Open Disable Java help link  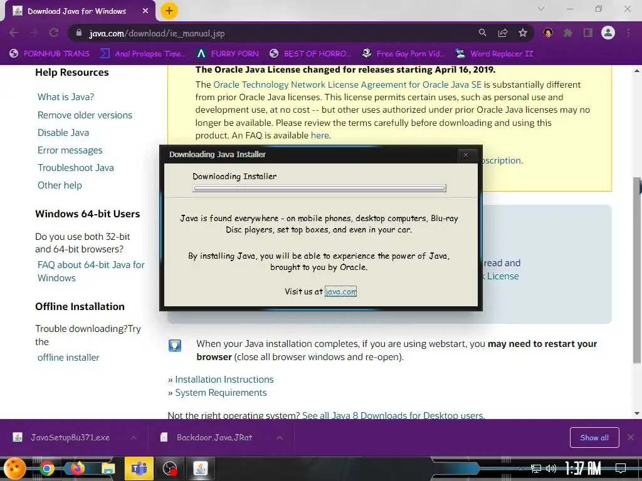click(x=63, y=133)
